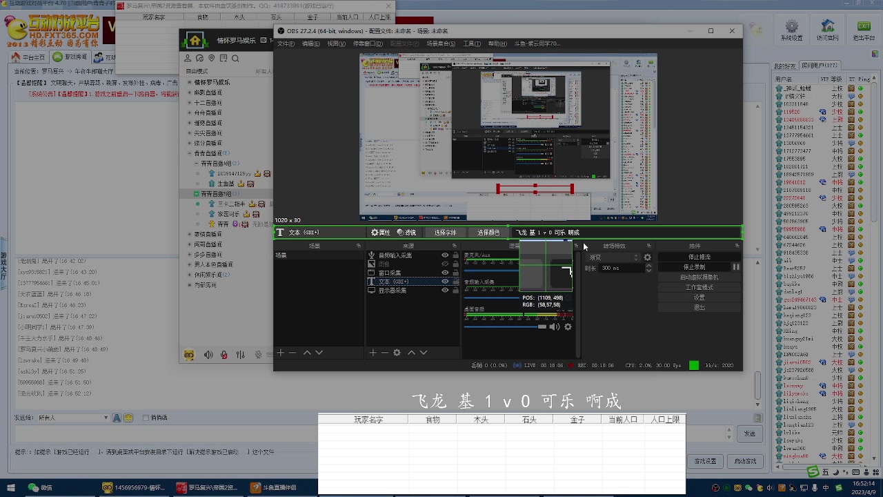Lock the 音频输入采集 source

(x=455, y=255)
